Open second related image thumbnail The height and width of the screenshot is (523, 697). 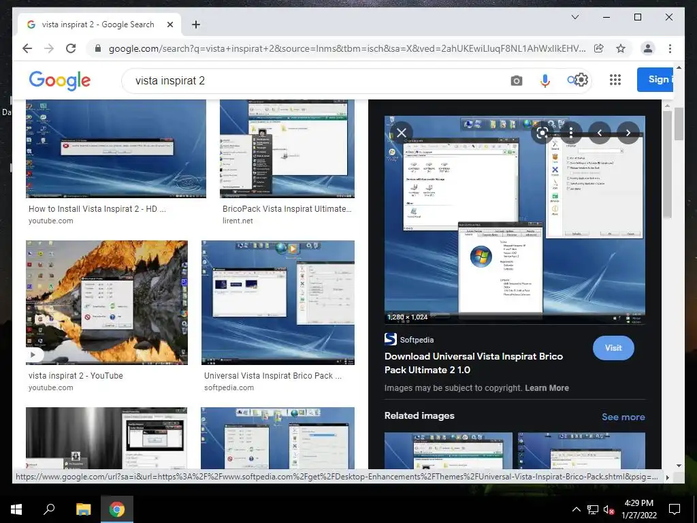[581, 451]
